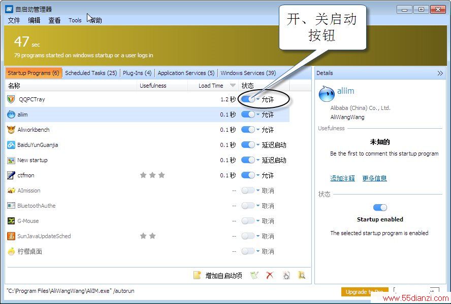Image resolution: width=451 pixels, height=304 pixels.
Task: Click the Aliworkbench bull icon
Action: (x=11, y=130)
